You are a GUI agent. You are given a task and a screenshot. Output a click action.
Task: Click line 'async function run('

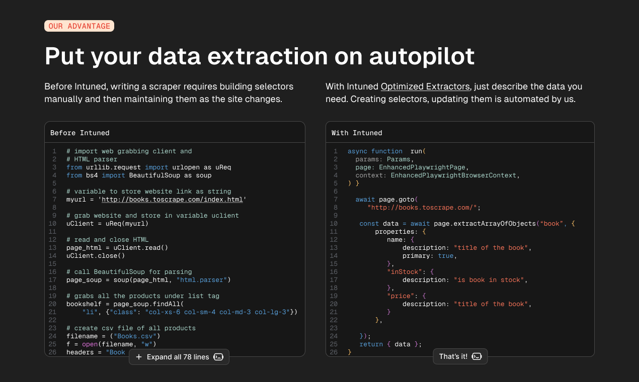(x=387, y=151)
